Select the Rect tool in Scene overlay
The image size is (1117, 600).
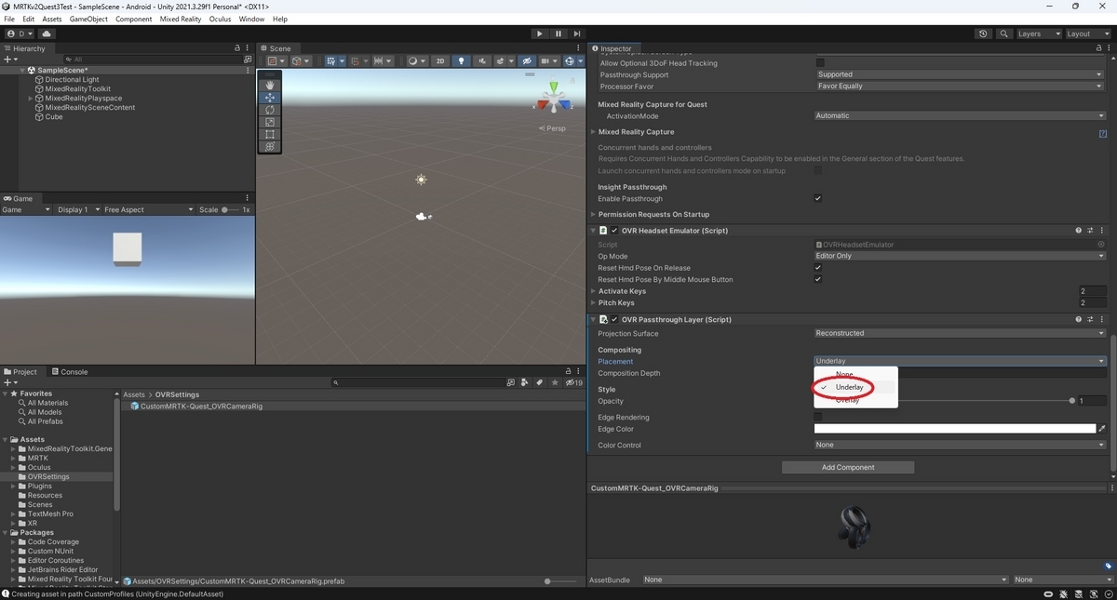tap(270, 134)
